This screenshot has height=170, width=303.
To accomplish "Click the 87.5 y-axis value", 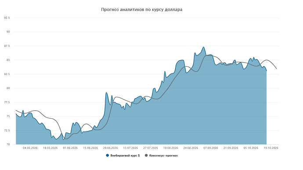I will (7, 46).
